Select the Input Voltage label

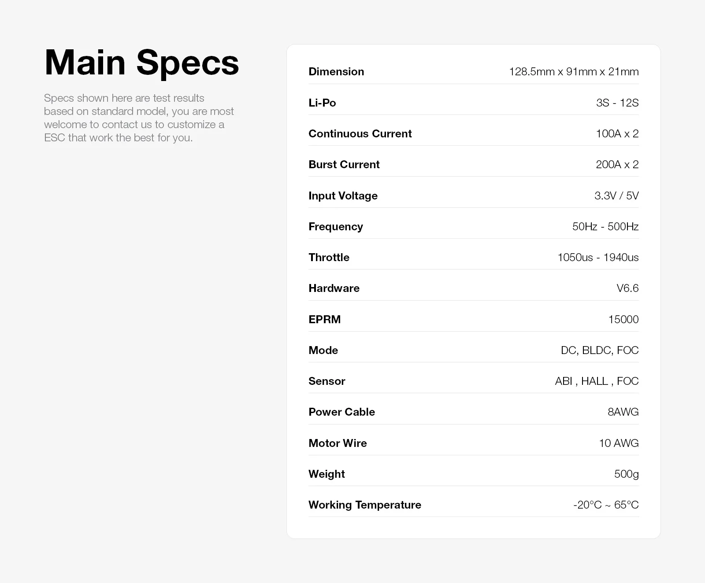pos(343,196)
